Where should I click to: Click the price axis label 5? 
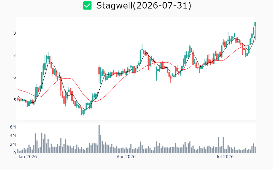pos(14,100)
